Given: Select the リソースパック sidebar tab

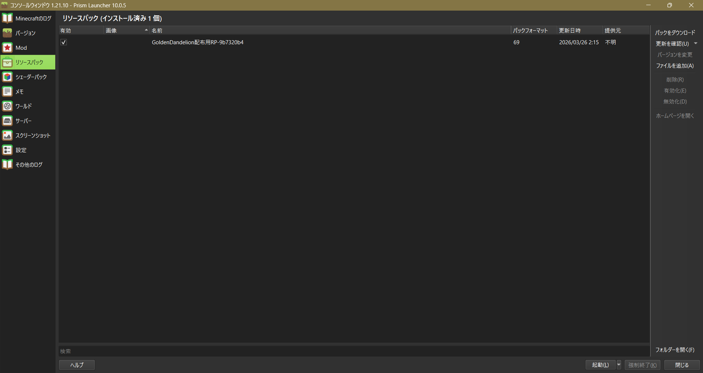Looking at the screenshot, I should (29, 62).
